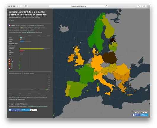Viewport: 157px width, 128px height.
Task: Click the éolien production bar
Action: coord(21,38)
